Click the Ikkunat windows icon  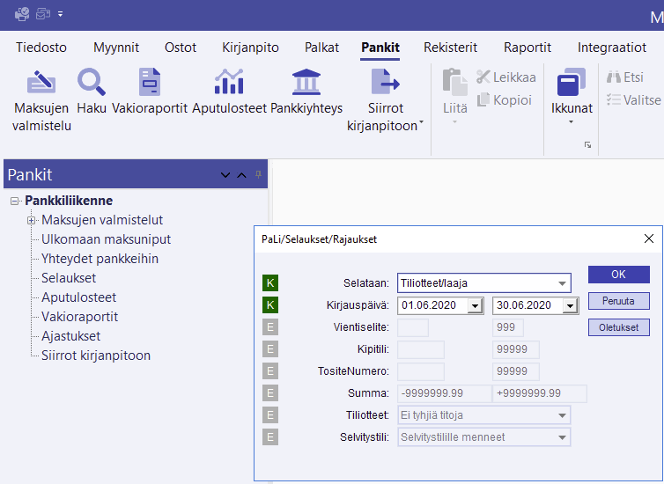coord(572,84)
